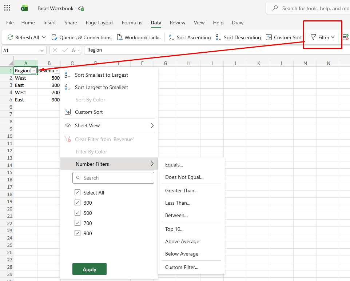Viewport: 350px width, 281px height.
Task: Uncheck the 700 value checkbox
Action: [x=77, y=223]
